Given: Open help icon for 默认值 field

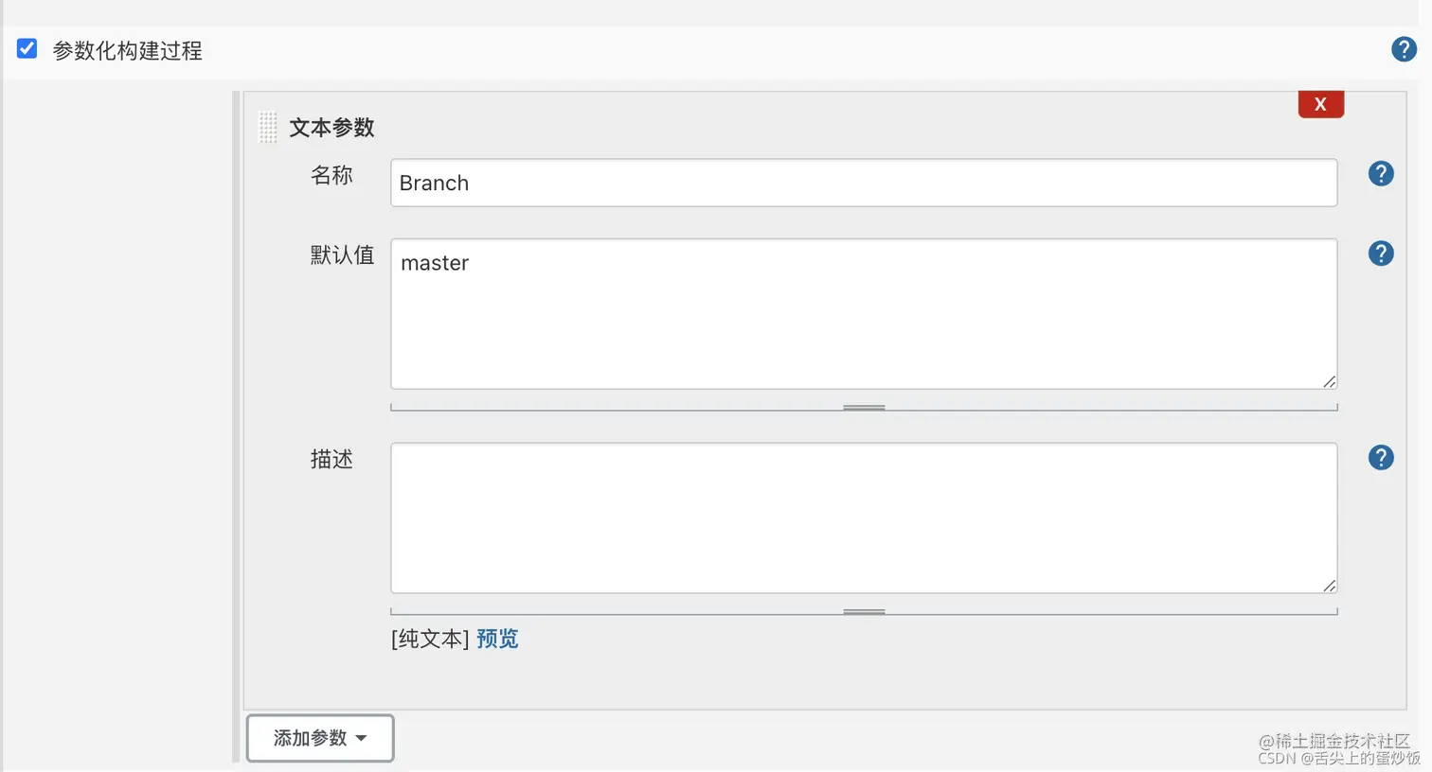Looking at the screenshot, I should (x=1381, y=254).
